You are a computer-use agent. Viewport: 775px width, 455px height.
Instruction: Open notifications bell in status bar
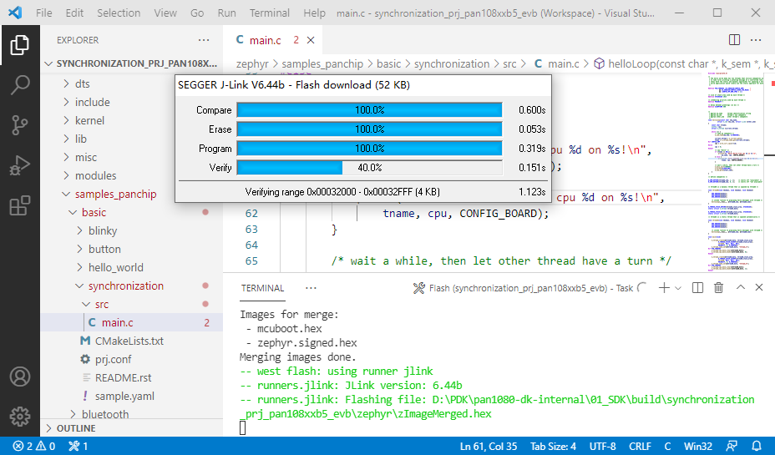click(x=757, y=446)
